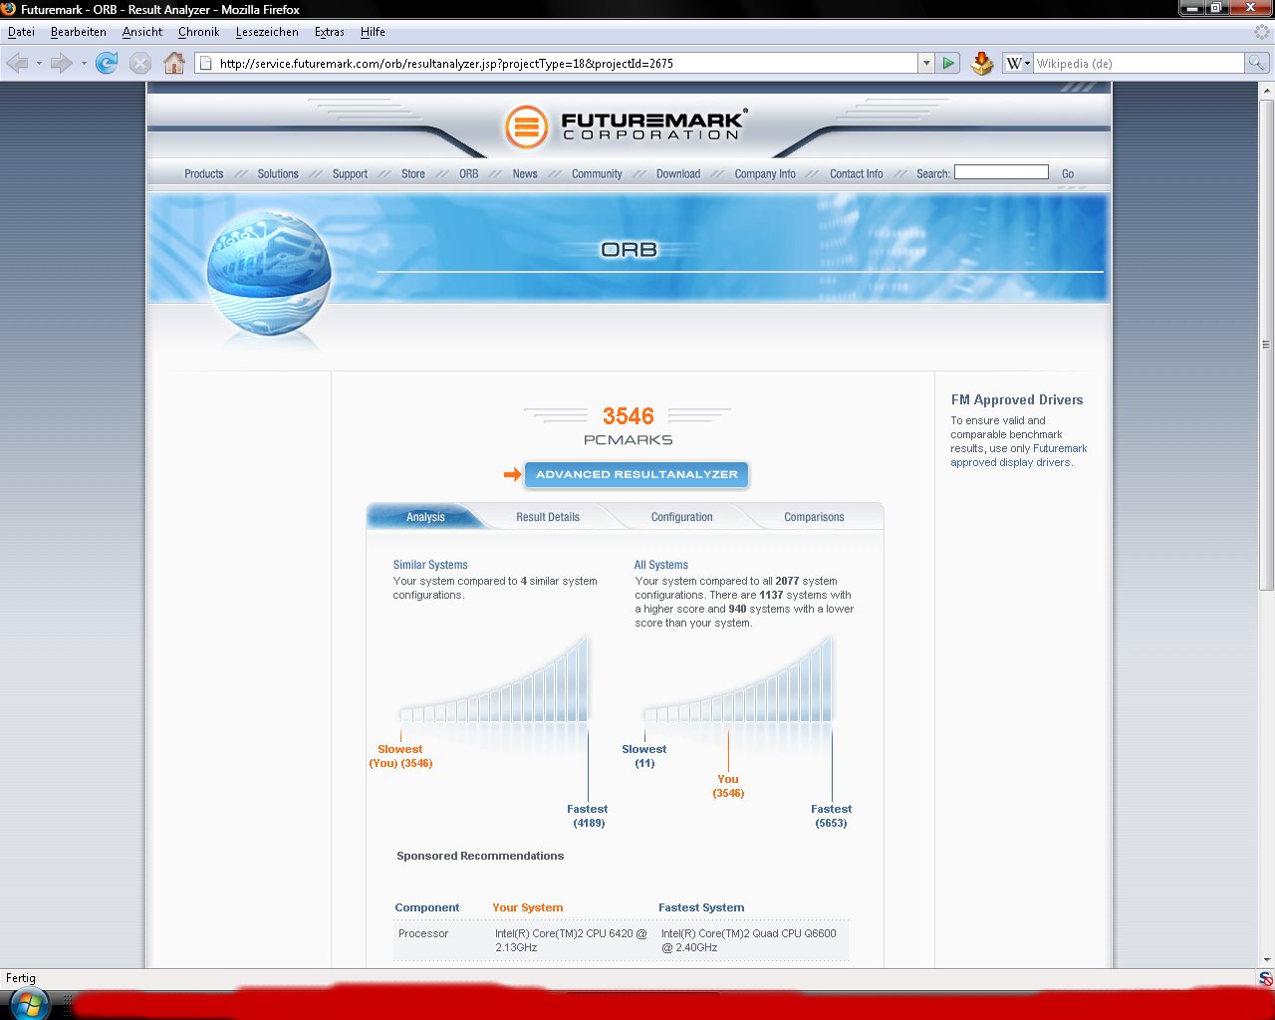Viewport: 1275px width, 1020px height.
Task: Switch to the Comparisons tab
Action: coord(814,517)
